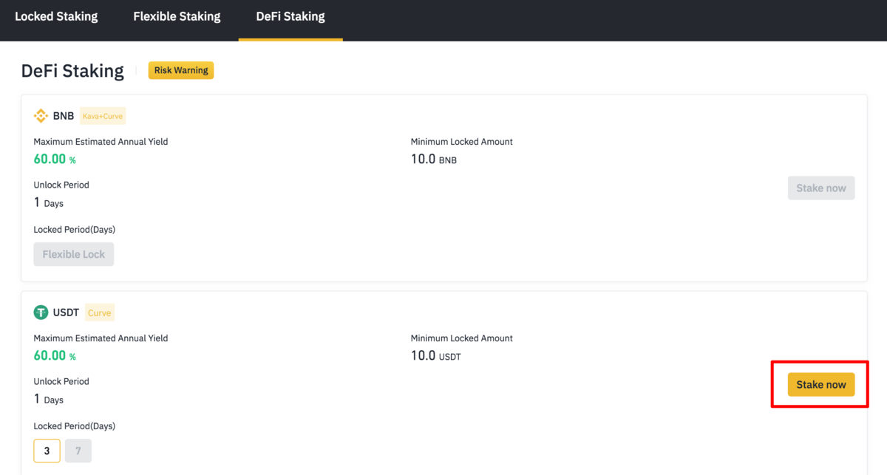Open the Flexible Staking tab
This screenshot has width=887, height=475.
[177, 16]
